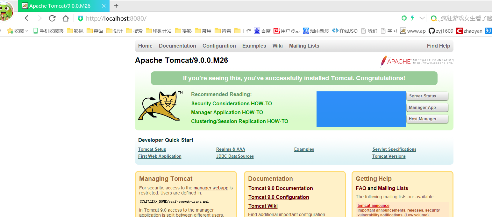The height and width of the screenshot is (217, 492).
Task: Open the 常用 bookmark folder
Action: pos(203,31)
